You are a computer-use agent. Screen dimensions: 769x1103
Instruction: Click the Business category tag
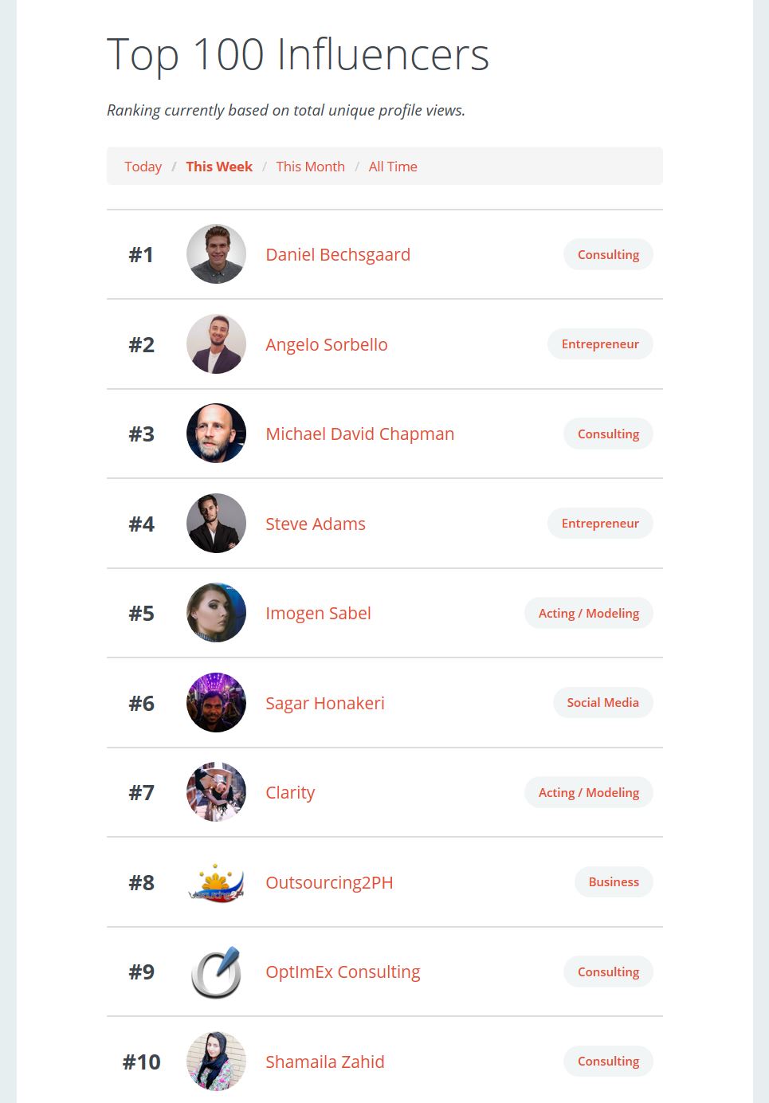614,882
